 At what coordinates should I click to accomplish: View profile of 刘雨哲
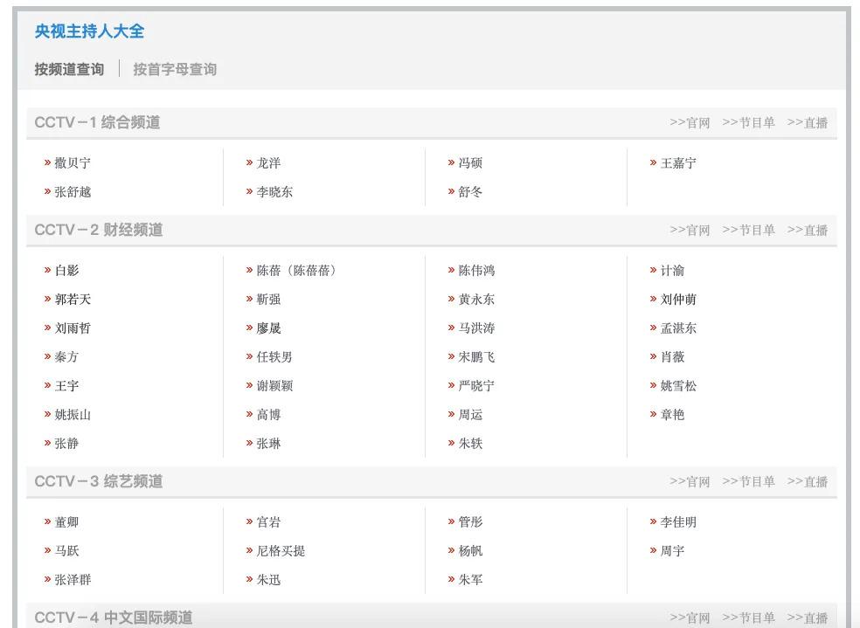point(73,328)
